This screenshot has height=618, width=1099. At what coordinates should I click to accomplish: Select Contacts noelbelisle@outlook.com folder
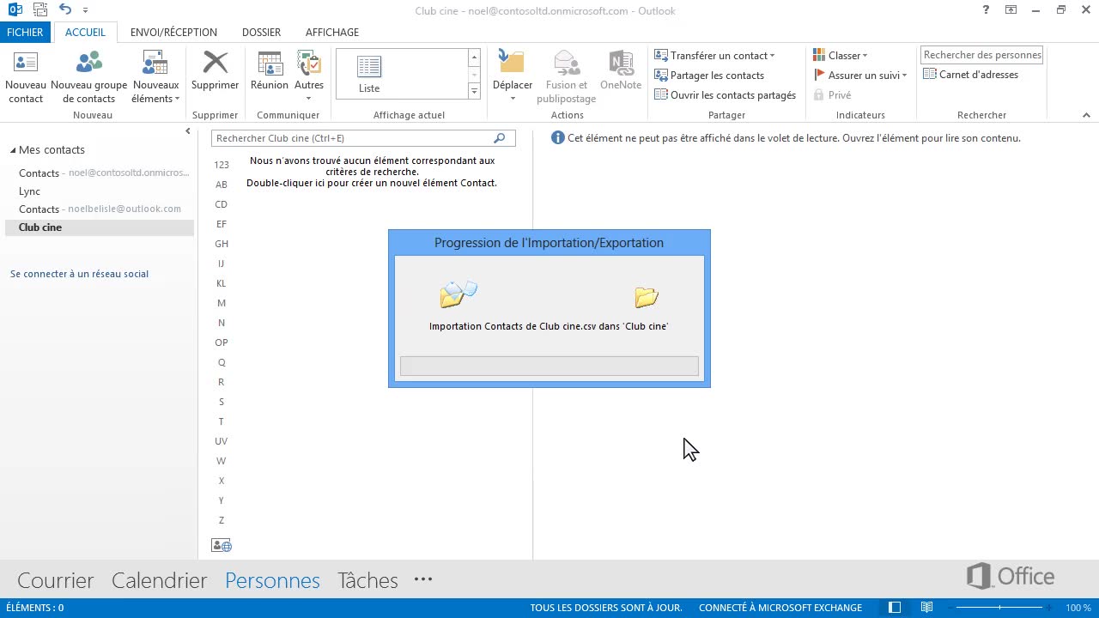pos(100,209)
